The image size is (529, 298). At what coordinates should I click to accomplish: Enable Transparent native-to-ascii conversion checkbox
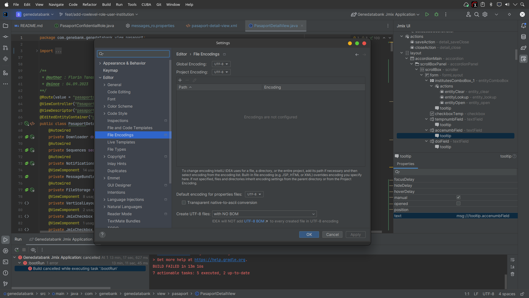[184, 203]
